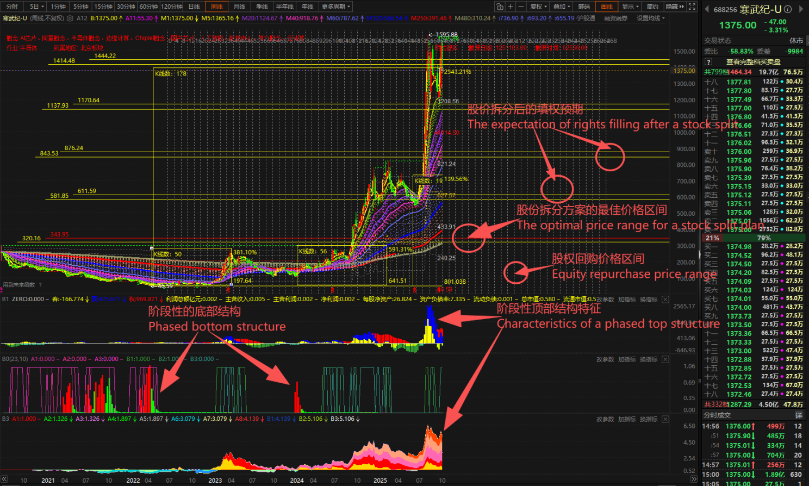Toggle 画线 drawing tools mode
809x486 pixels.
point(607,7)
